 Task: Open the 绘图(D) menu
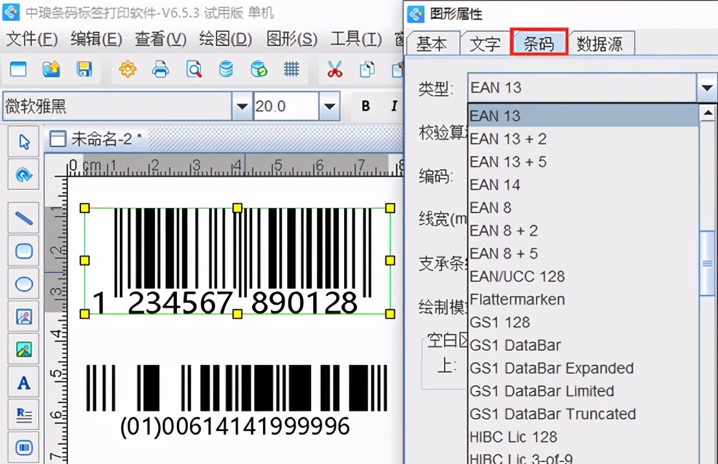click(x=225, y=40)
